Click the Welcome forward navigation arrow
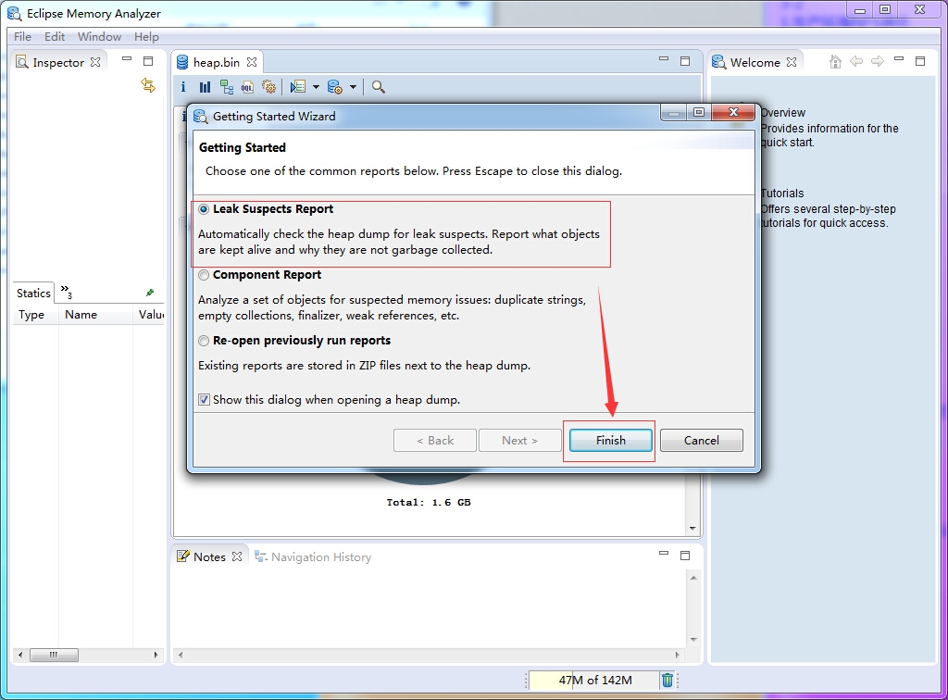The image size is (948, 700). click(878, 61)
